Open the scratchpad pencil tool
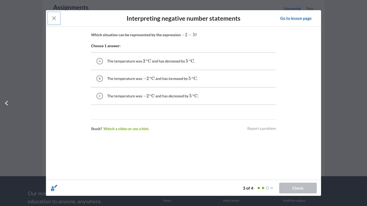The image size is (367, 206). [x=54, y=188]
